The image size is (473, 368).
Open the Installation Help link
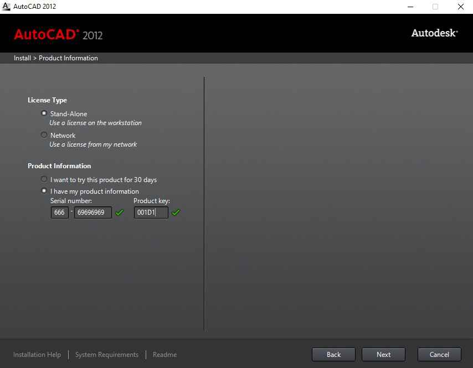[x=37, y=355]
